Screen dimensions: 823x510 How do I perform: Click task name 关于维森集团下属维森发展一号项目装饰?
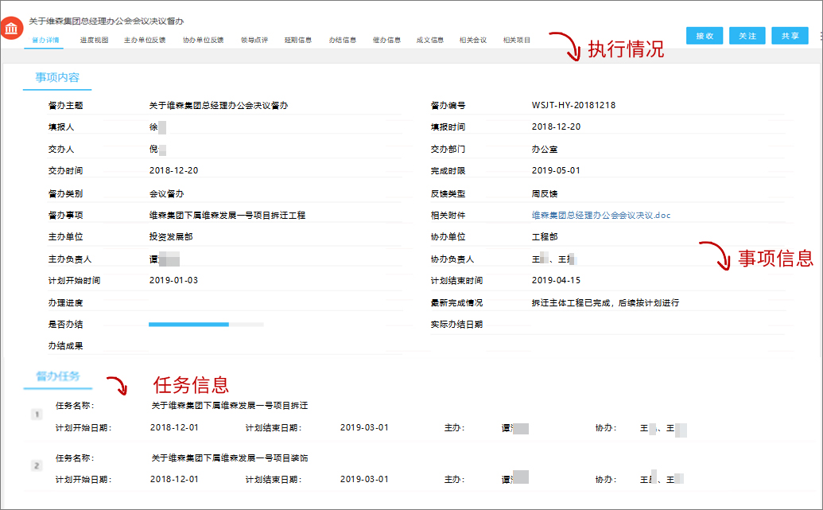point(229,458)
